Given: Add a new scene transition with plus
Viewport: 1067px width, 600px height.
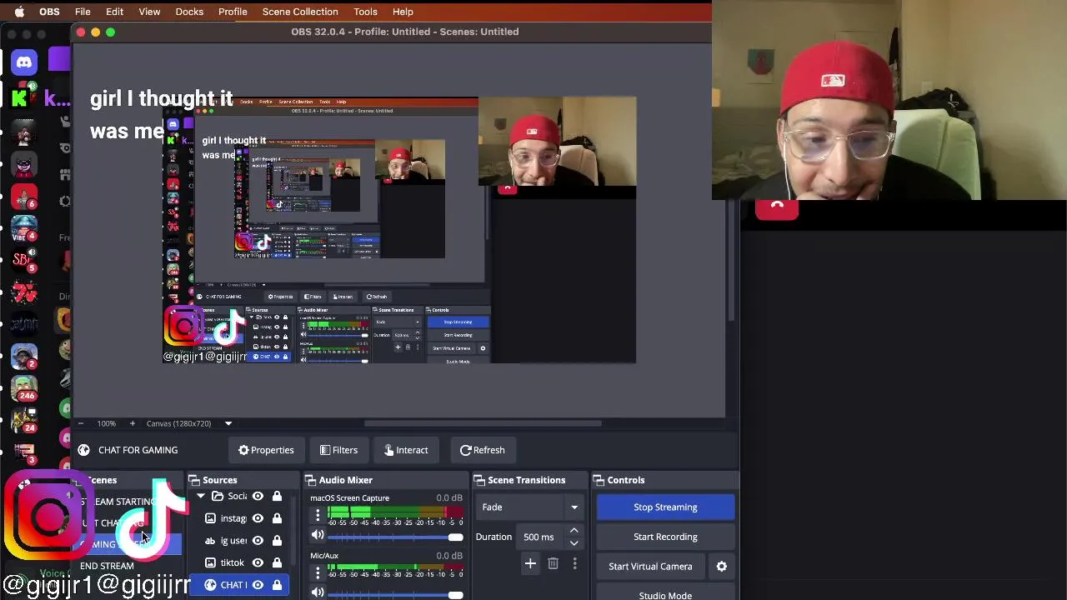Looking at the screenshot, I should tap(530, 564).
